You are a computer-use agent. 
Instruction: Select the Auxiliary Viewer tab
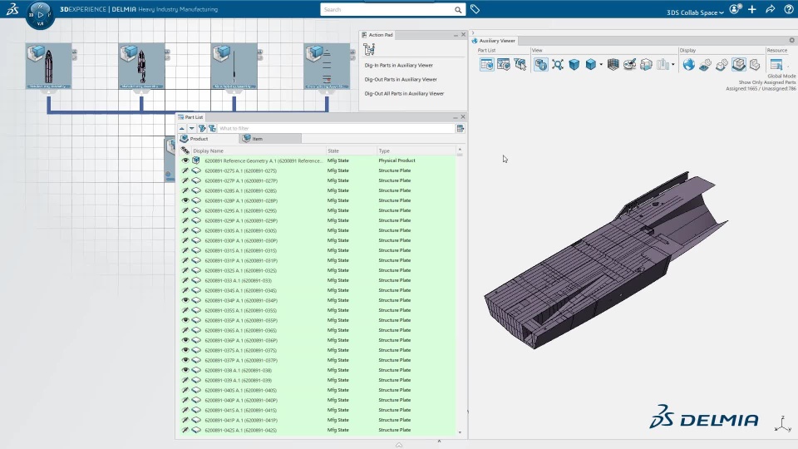(x=493, y=40)
